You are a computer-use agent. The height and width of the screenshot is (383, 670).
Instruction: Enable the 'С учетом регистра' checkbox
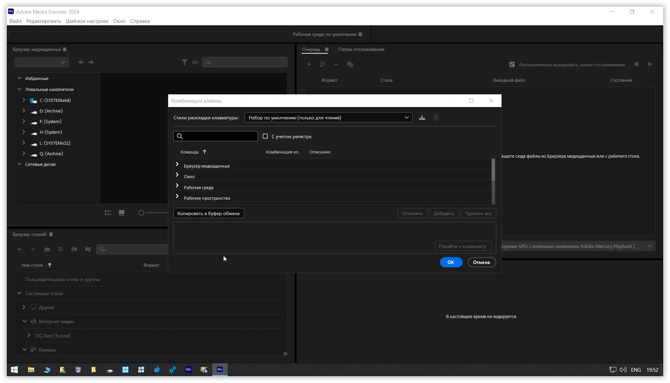[266, 136]
